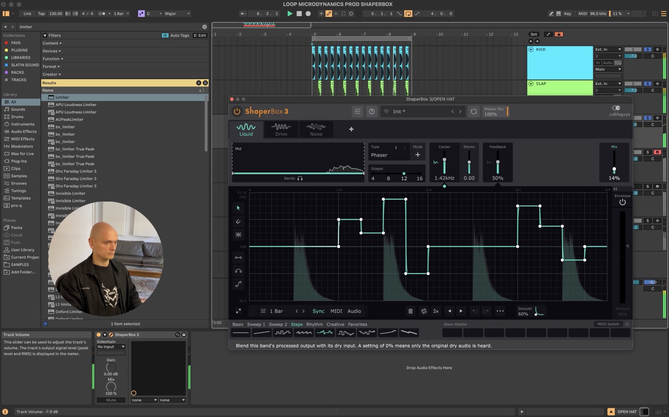Viewport: 669px width, 417px height.
Task: Expand the Function filter group
Action: (x=53, y=59)
